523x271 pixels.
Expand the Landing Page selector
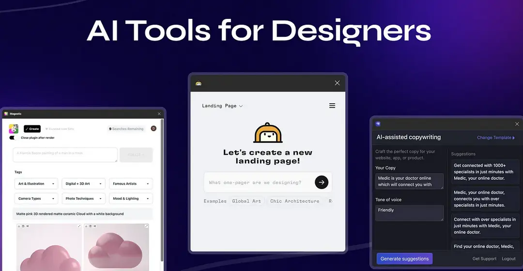[x=222, y=106]
